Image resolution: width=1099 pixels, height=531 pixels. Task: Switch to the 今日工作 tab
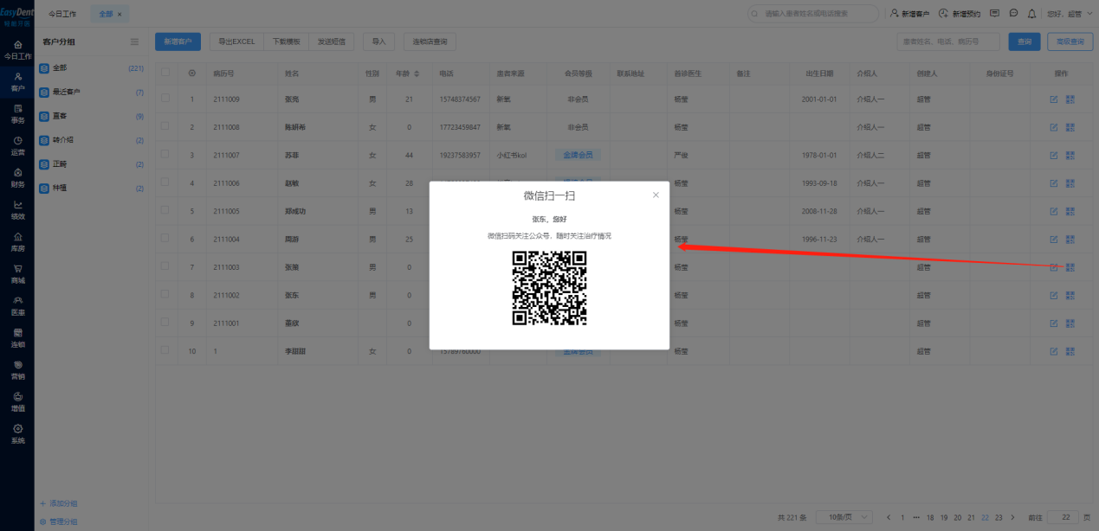point(62,14)
